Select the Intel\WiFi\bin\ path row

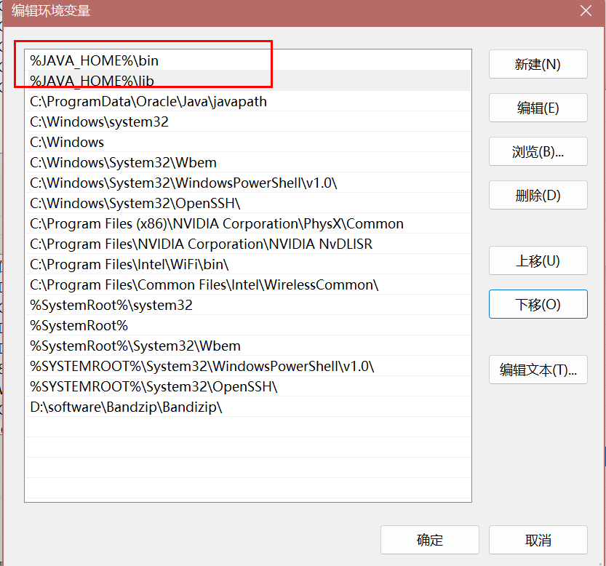point(248,264)
